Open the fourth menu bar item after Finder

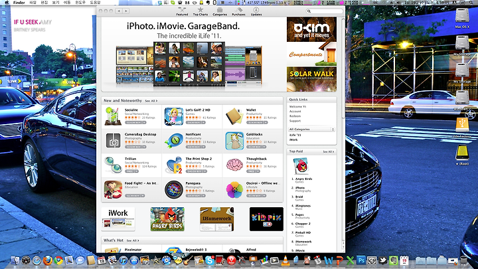[x=67, y=3]
